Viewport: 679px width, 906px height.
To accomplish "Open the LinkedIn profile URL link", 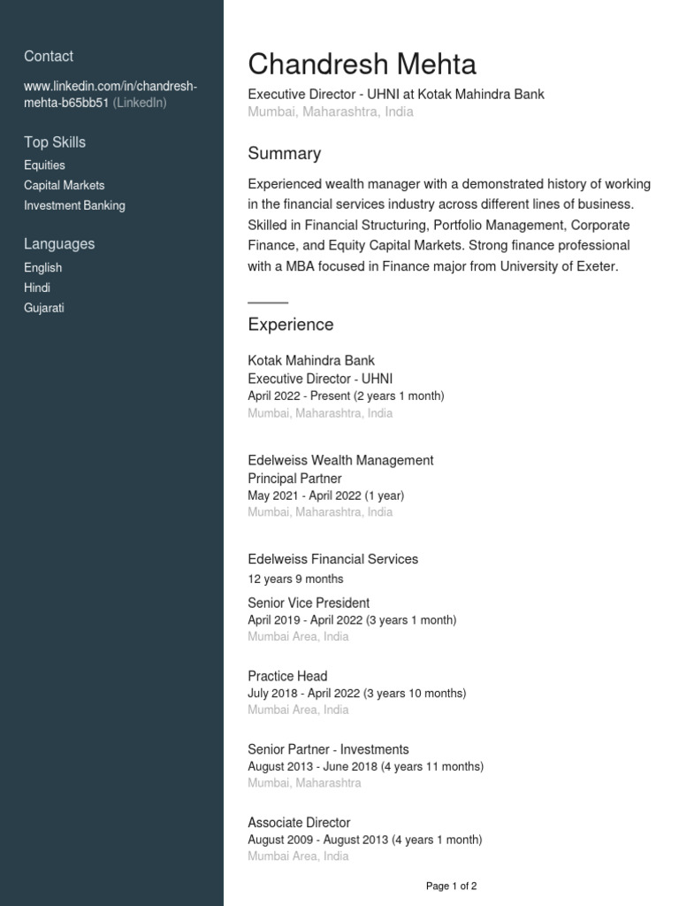I will tap(111, 86).
